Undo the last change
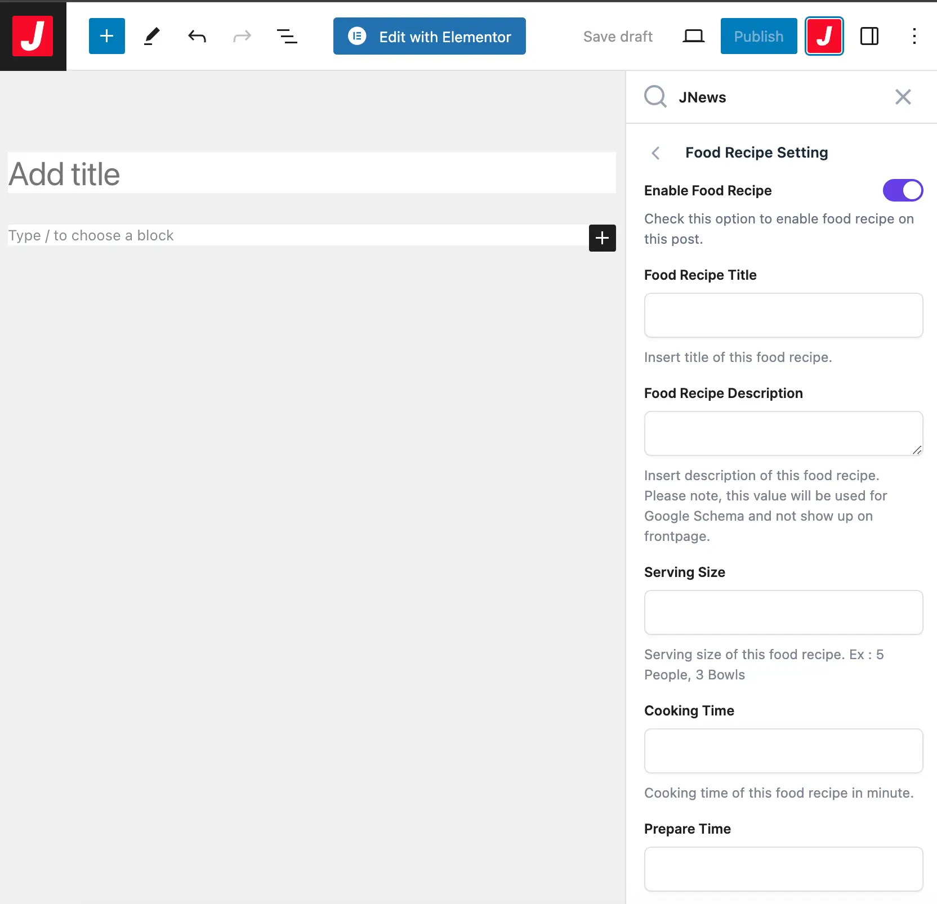The image size is (937, 904). click(197, 36)
